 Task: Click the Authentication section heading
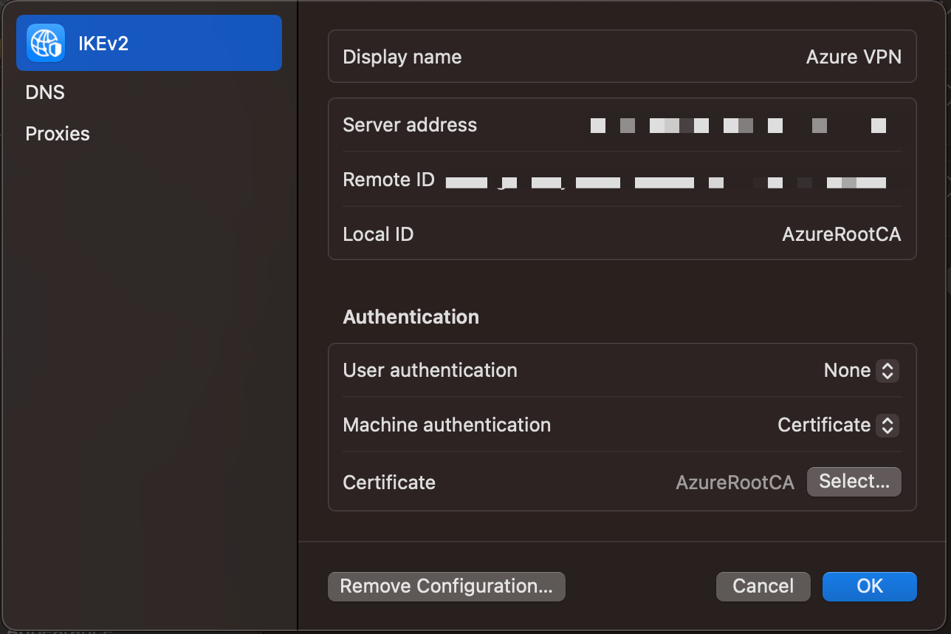click(x=411, y=317)
